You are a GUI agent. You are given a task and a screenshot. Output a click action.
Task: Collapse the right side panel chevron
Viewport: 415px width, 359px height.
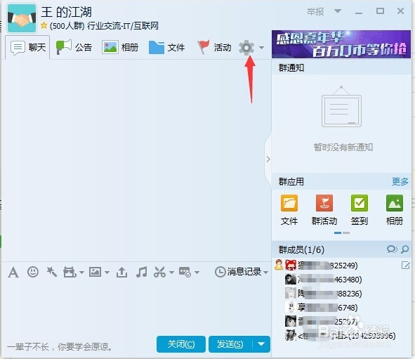coord(268,159)
